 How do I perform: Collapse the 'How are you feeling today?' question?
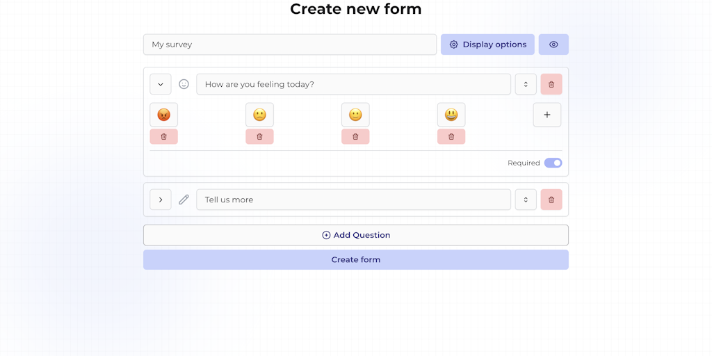(x=161, y=84)
